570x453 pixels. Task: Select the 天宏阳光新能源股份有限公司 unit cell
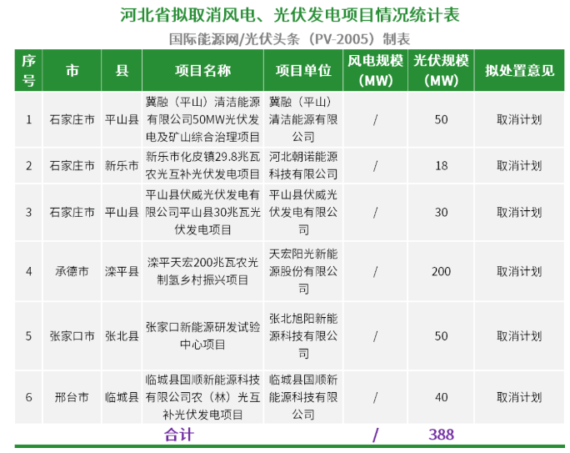(303, 272)
